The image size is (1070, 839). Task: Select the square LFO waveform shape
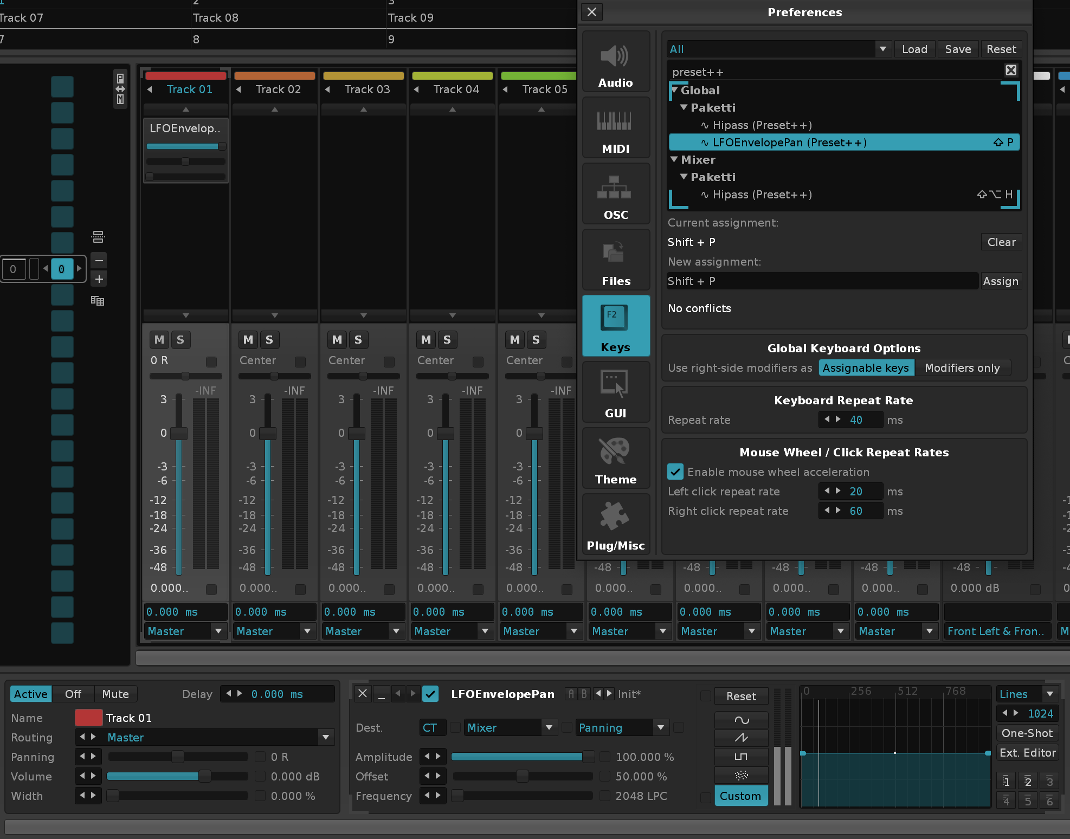[741, 757]
